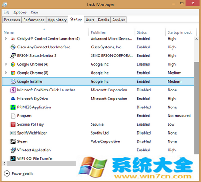
Task: Click Enabled status for Google Installer
Action: [143, 82]
